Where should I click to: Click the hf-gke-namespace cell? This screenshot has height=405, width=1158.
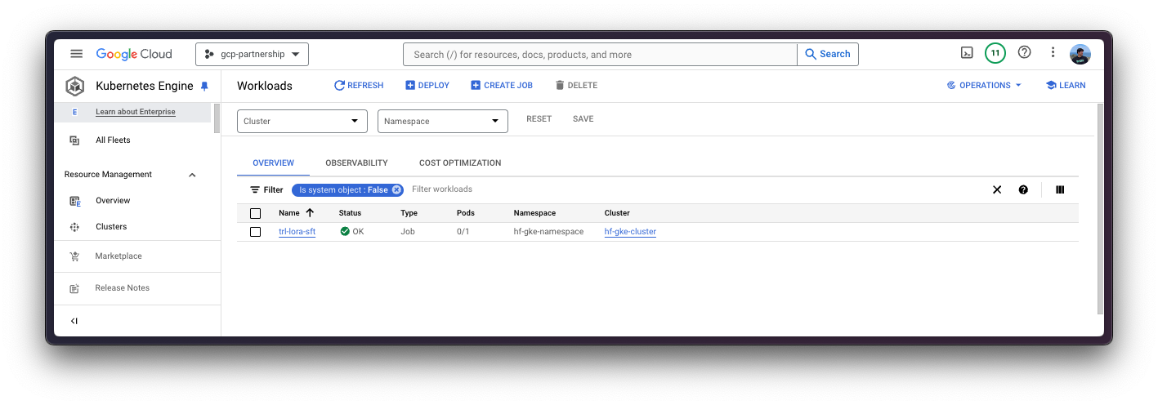click(x=548, y=232)
